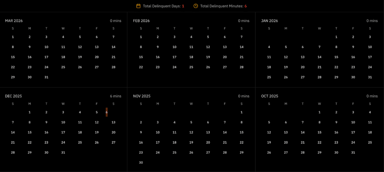Click the 0 mins total for October 2025

click(x=372, y=96)
